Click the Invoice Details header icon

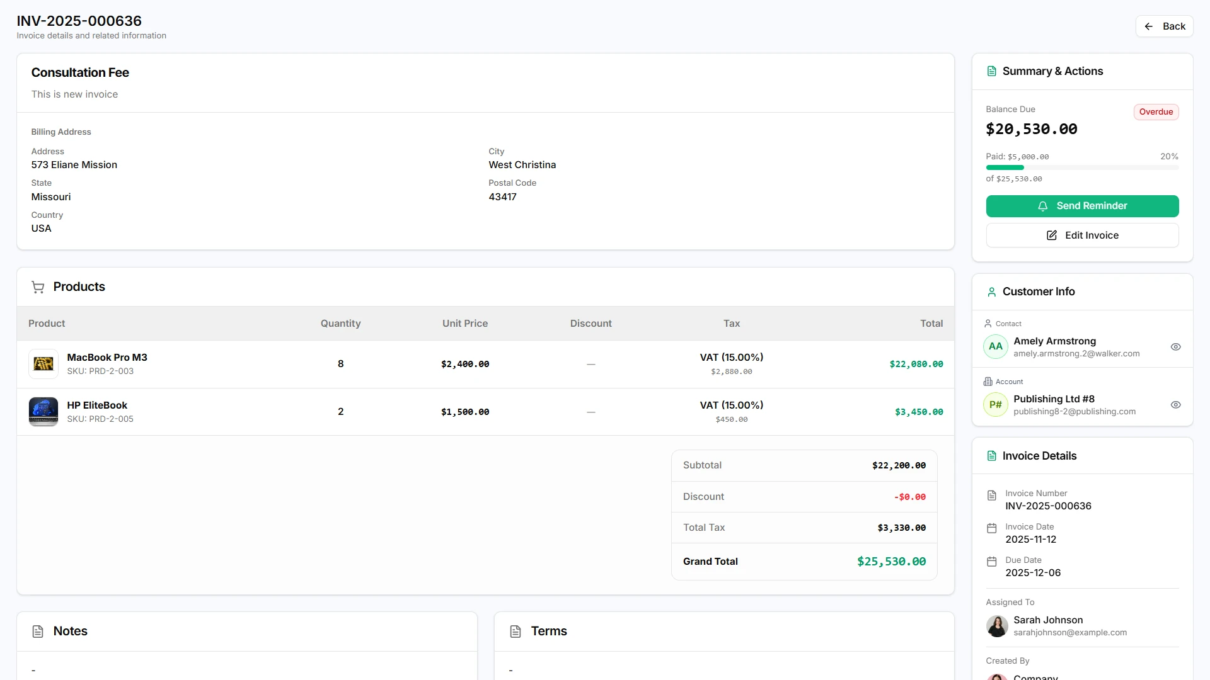coord(992,456)
